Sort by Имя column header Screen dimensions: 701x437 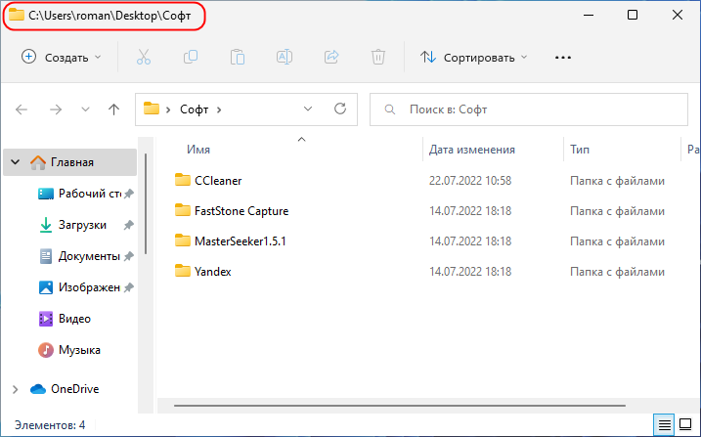(198, 150)
